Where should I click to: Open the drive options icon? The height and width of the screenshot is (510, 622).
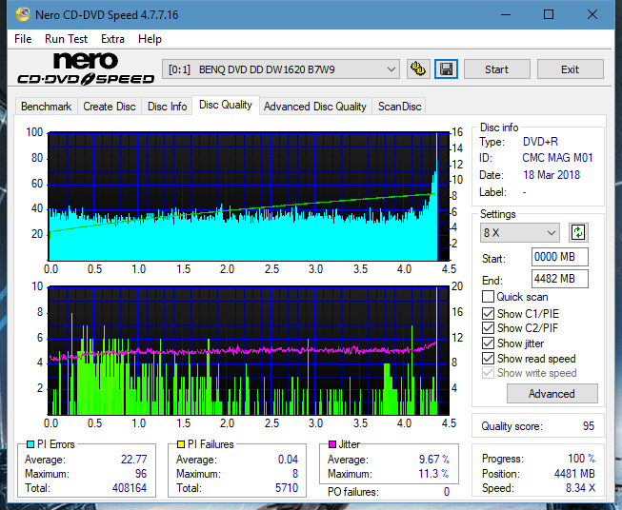418,69
